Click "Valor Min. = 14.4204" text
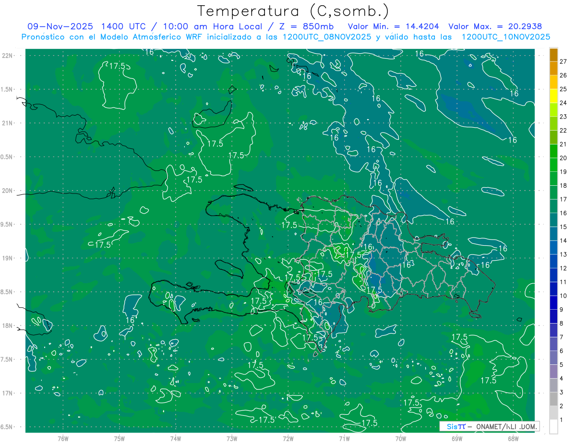 coord(394,26)
